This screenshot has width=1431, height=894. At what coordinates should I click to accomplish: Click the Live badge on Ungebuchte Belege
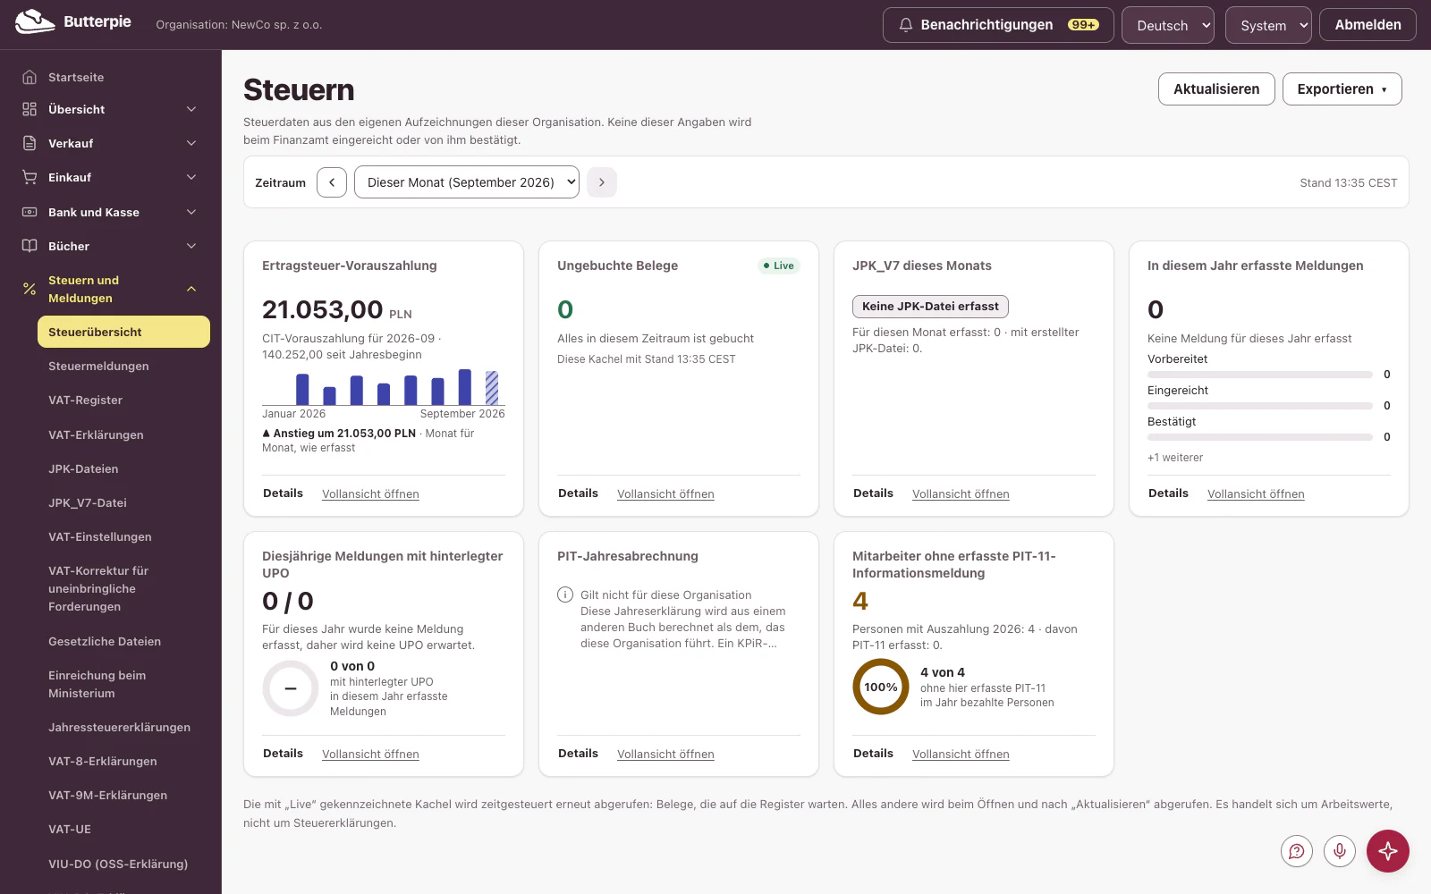click(x=779, y=266)
